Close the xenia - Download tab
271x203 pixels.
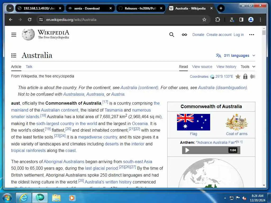point(111,8)
